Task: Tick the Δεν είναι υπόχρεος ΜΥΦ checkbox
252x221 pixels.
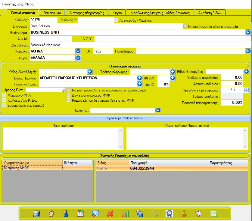Action: pos(69,95)
